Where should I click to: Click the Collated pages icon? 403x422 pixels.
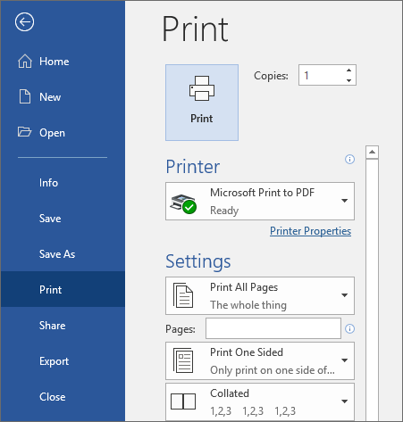pos(183,401)
